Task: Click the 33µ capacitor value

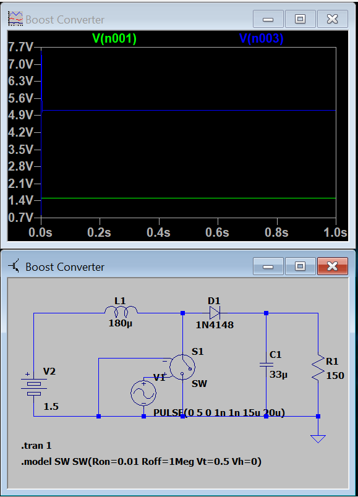Action: click(278, 375)
